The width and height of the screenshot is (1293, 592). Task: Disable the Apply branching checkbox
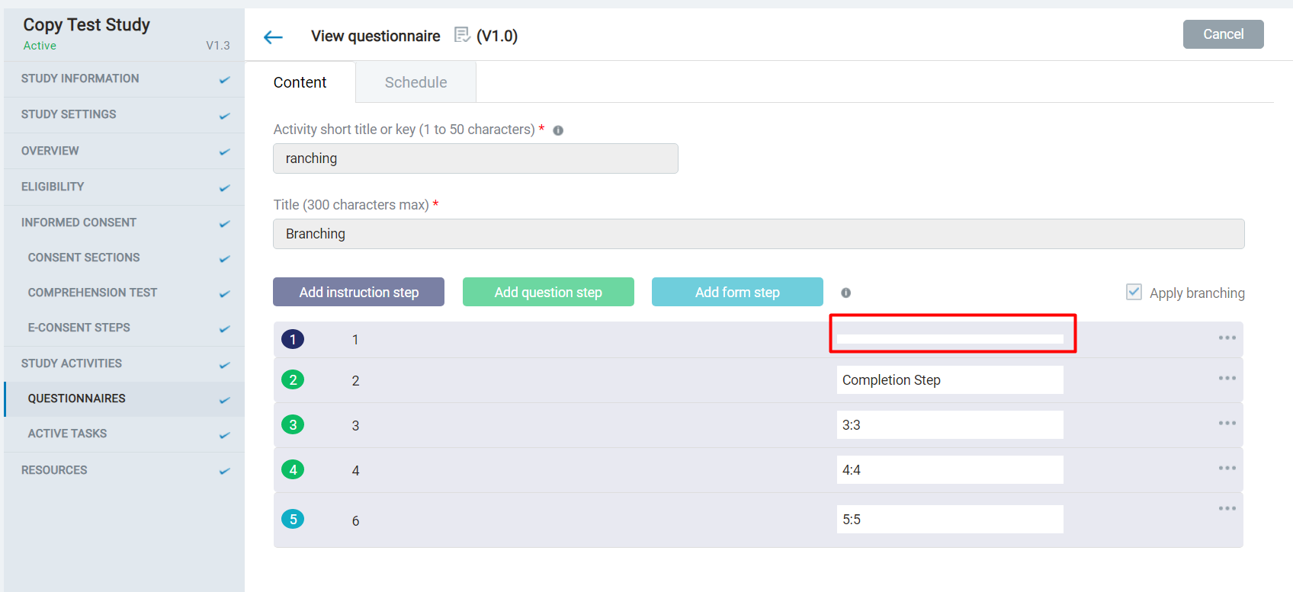1134,291
